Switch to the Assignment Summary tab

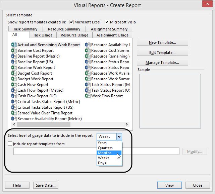pos(109,29)
